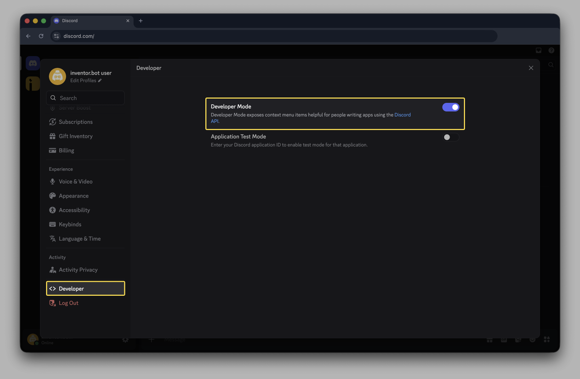Click the settings Search field
The image size is (580, 379).
tap(85, 98)
